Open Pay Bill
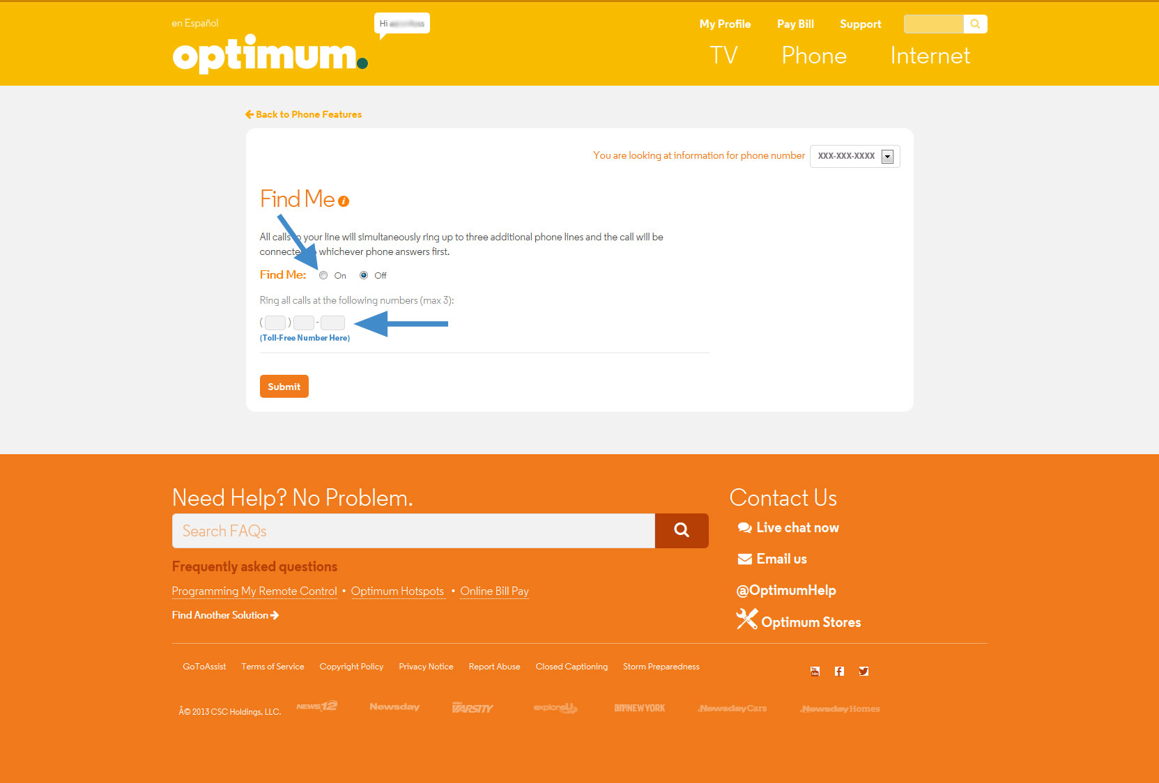 pos(796,24)
